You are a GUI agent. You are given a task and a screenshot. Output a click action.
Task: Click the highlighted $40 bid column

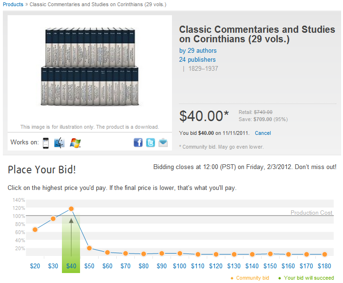coord(71,243)
